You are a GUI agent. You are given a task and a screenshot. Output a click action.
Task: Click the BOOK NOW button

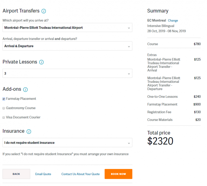[118, 174]
